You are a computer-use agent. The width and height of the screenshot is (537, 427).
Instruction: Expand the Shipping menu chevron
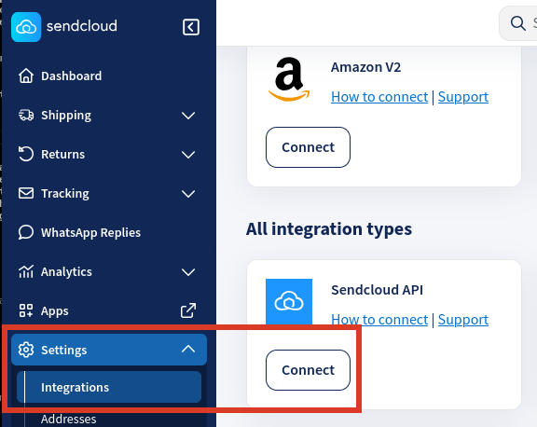[x=188, y=116]
